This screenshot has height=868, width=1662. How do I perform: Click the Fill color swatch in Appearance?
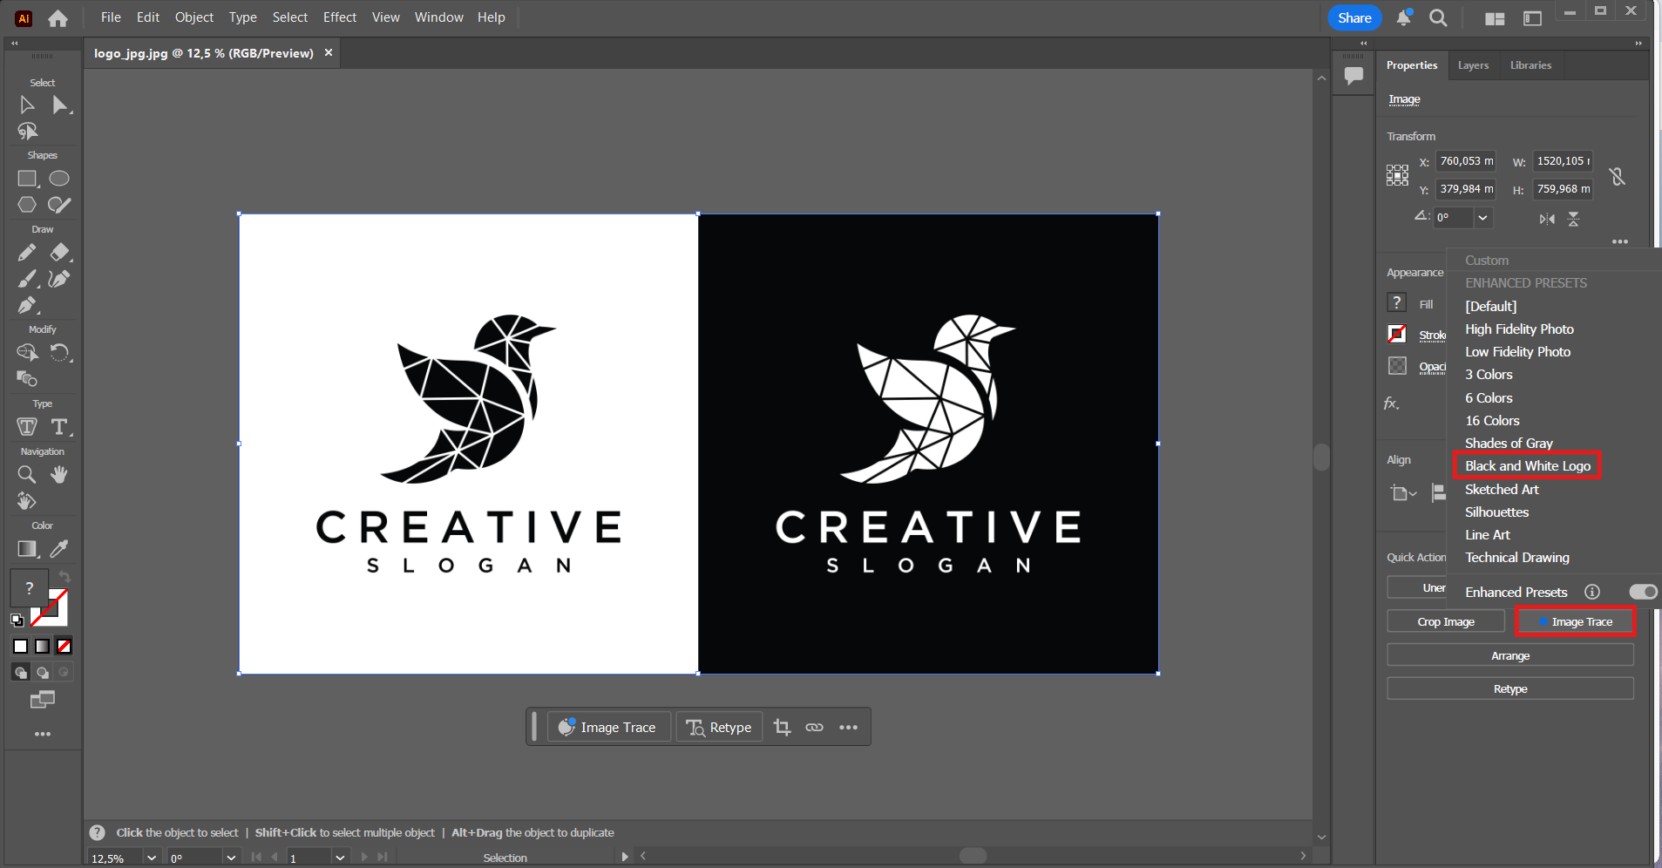tap(1397, 303)
